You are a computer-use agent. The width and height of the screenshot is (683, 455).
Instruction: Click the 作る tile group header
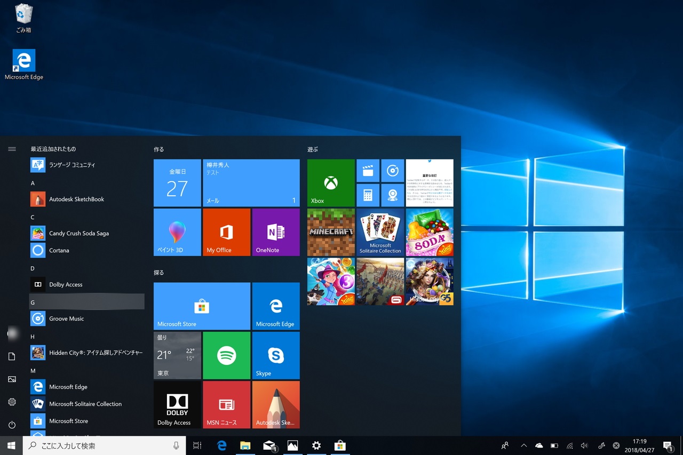coord(158,149)
